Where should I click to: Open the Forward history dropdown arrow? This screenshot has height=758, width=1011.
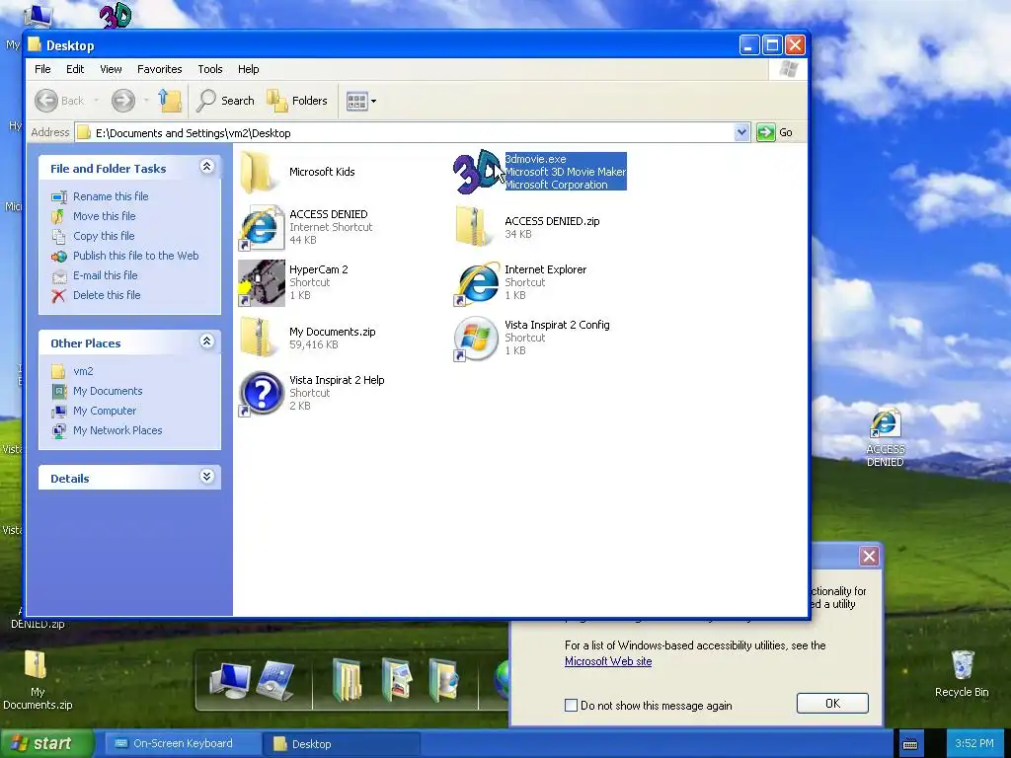point(146,101)
